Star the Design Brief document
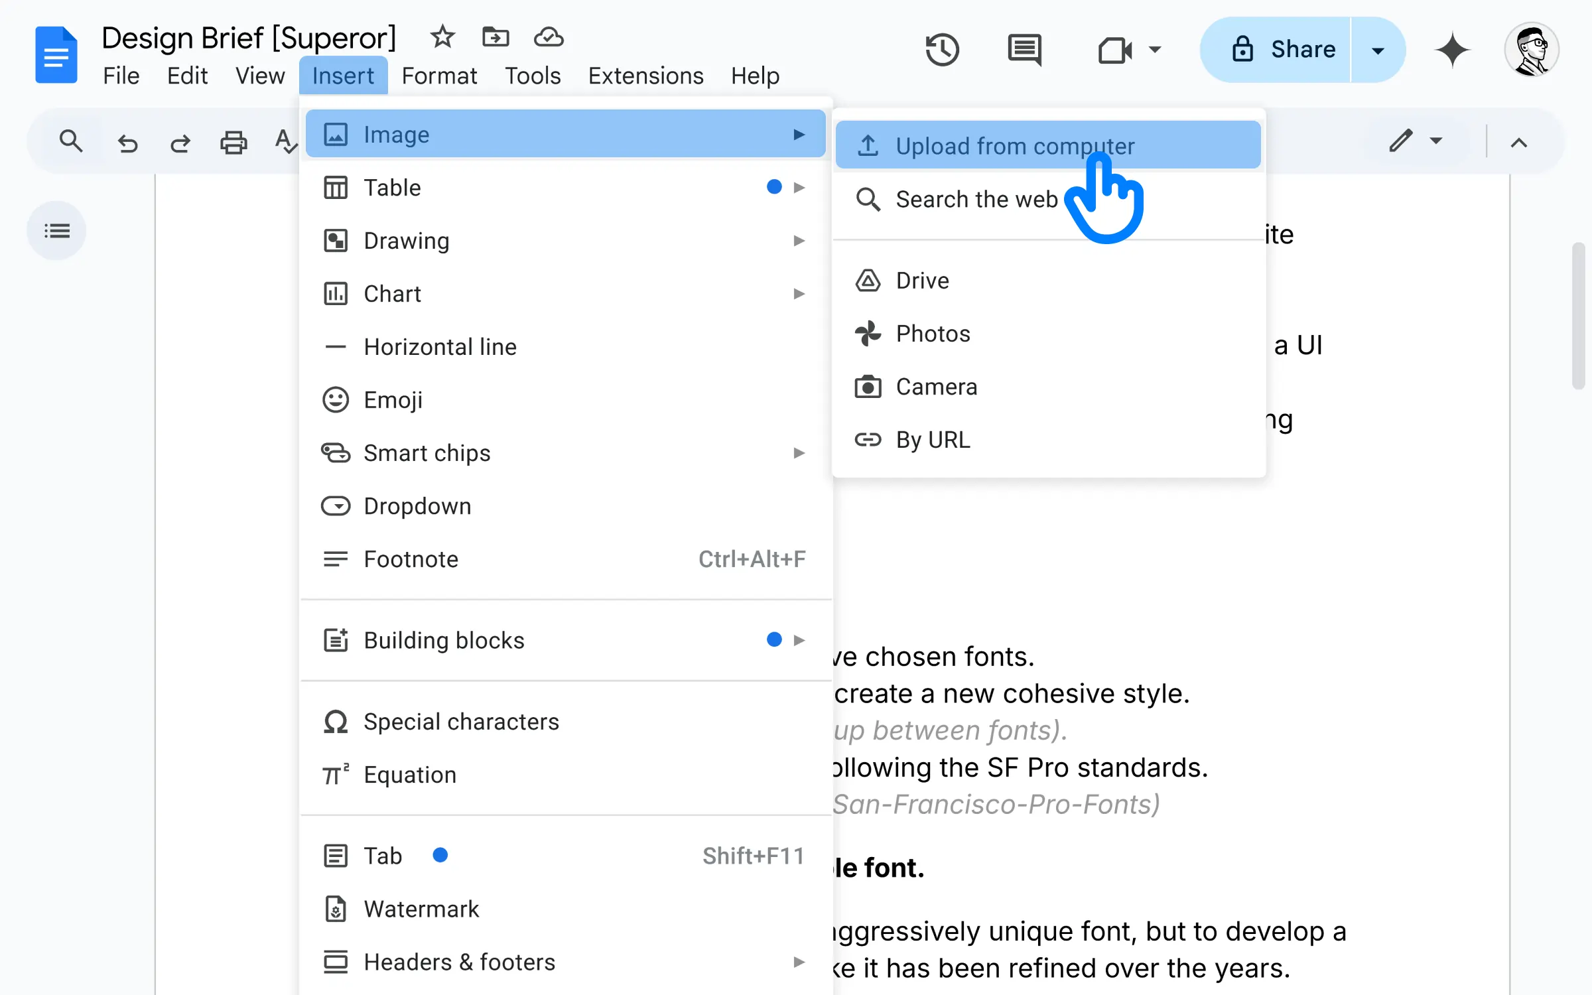1592x995 pixels. [442, 36]
